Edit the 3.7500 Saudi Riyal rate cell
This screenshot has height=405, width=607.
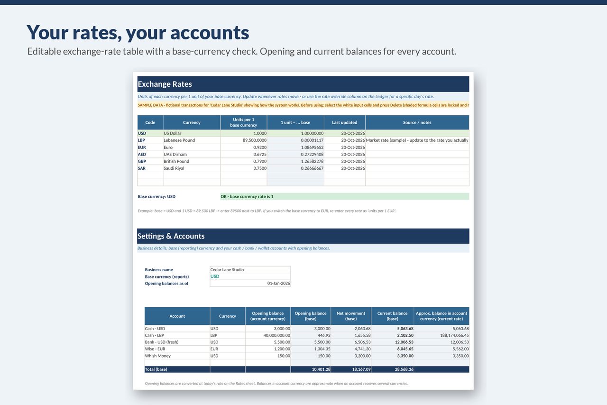(244, 168)
